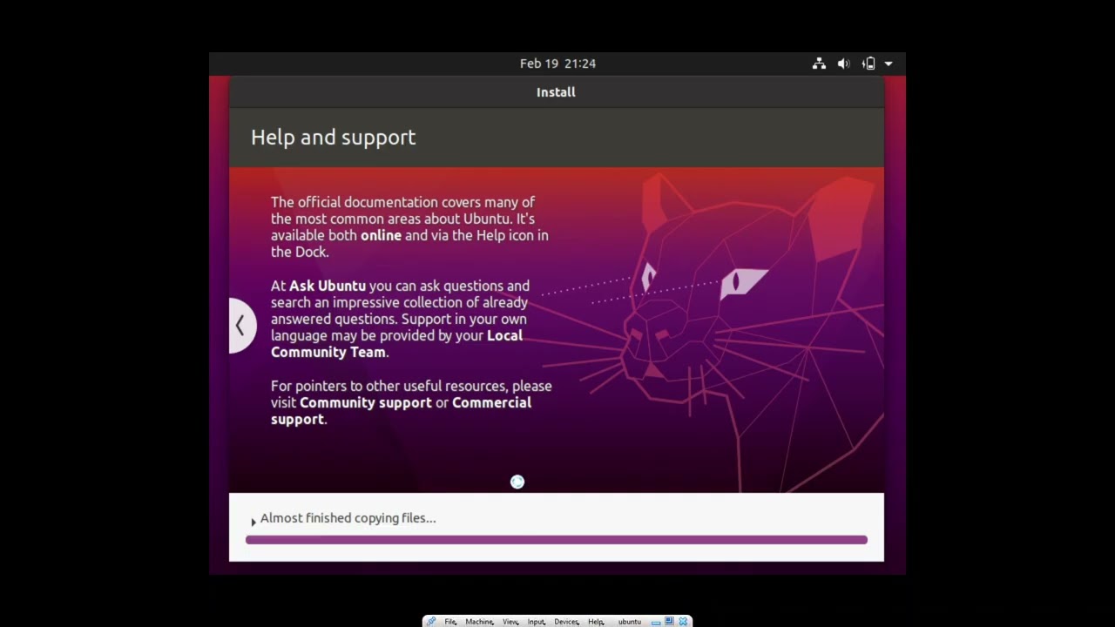Viewport: 1115px width, 627px height.
Task: Open the Community support link
Action: [366, 402]
